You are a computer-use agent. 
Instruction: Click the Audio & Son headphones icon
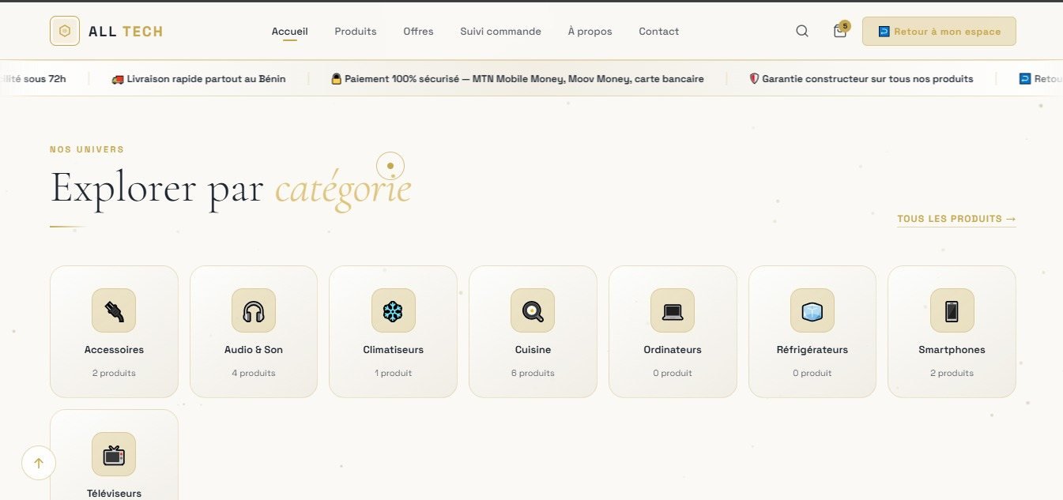[x=254, y=310]
